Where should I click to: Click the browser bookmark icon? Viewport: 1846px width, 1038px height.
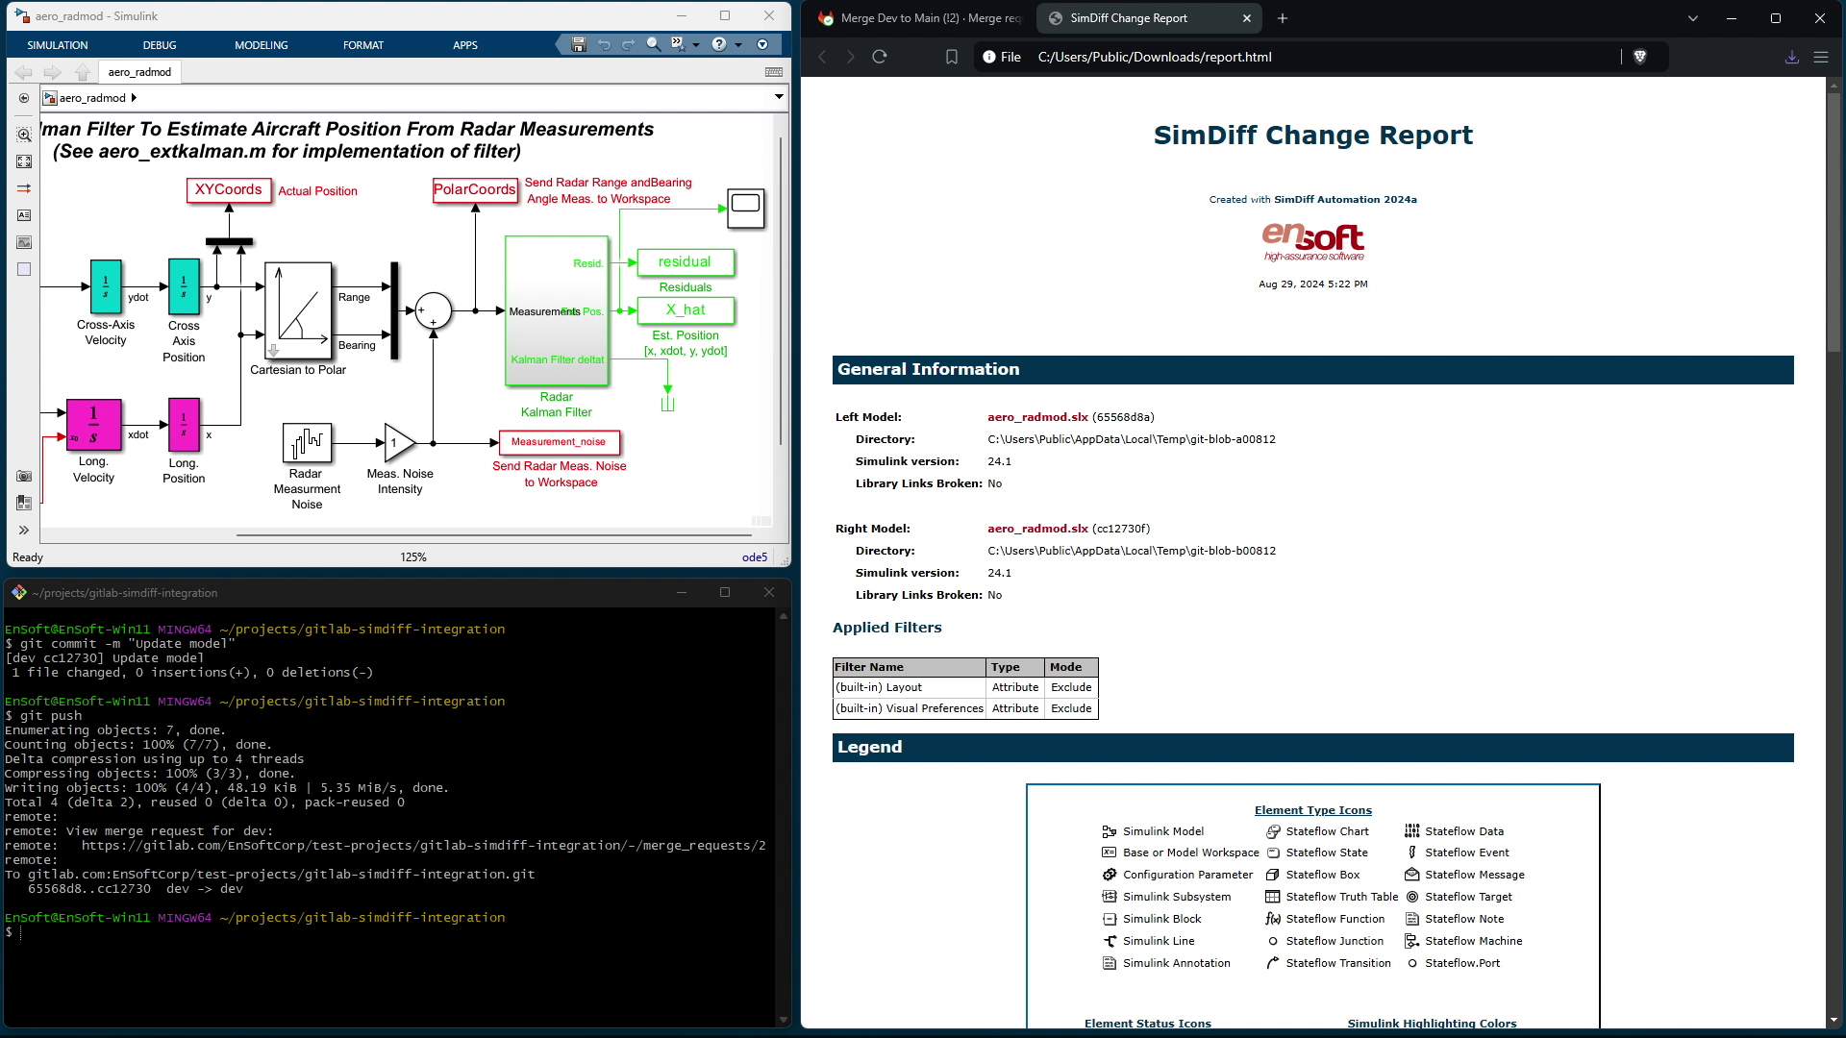(951, 57)
